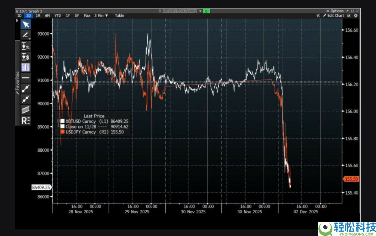Pick the pencil annotation tool
Screen dimensions: 376x236
tap(25, 35)
